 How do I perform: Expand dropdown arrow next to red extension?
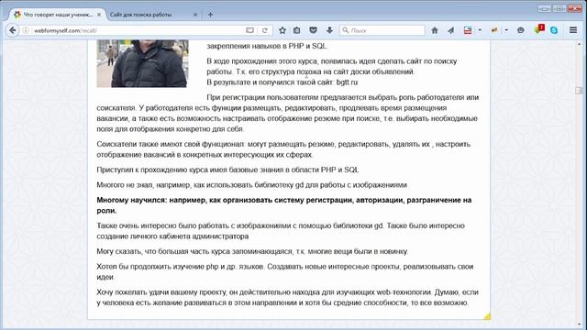pos(480,30)
